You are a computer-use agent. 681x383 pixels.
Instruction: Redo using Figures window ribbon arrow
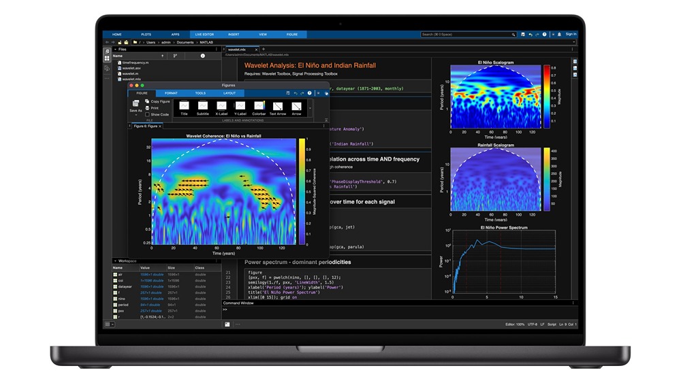click(302, 93)
